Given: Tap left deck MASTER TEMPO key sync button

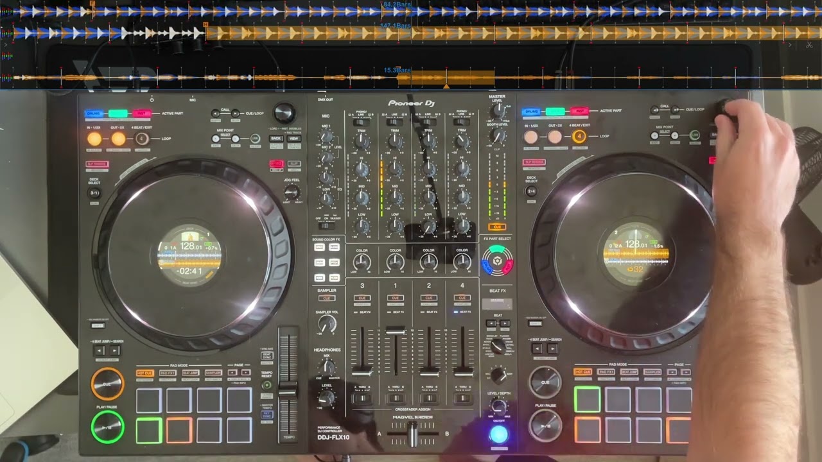Looking at the screenshot, I should click(267, 415).
